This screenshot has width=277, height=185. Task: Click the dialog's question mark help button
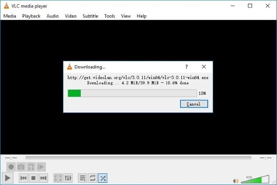(187, 67)
